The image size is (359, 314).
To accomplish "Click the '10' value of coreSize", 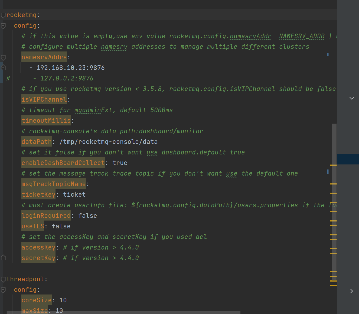I will pyautogui.click(x=63, y=300).
